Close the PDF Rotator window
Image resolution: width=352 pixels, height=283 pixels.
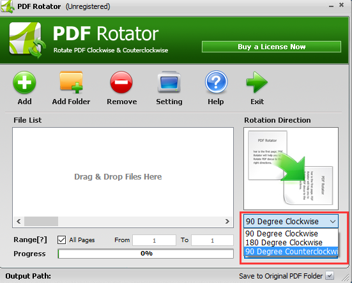[x=341, y=5]
